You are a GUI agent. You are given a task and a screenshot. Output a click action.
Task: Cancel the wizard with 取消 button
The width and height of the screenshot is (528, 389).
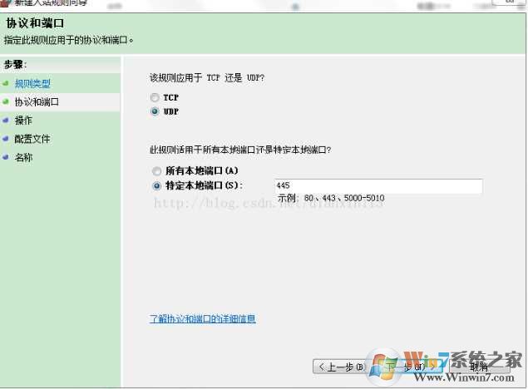[x=480, y=367]
